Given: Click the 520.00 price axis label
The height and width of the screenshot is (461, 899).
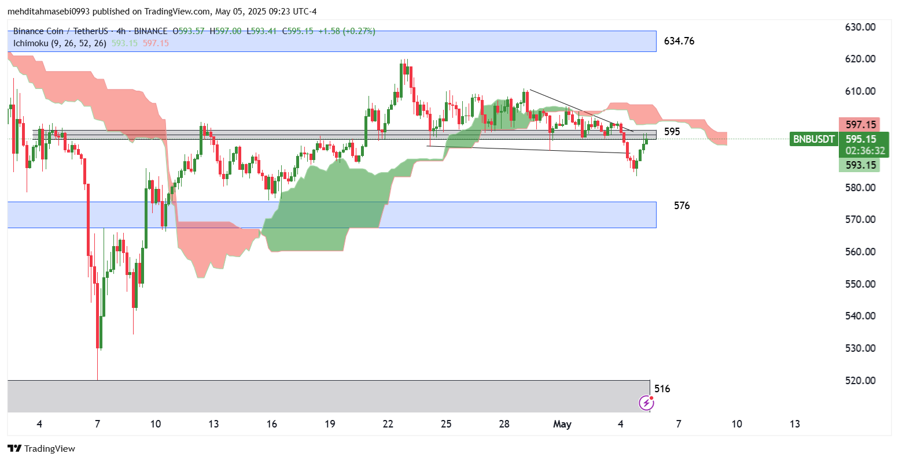Looking at the screenshot, I should tap(859, 381).
